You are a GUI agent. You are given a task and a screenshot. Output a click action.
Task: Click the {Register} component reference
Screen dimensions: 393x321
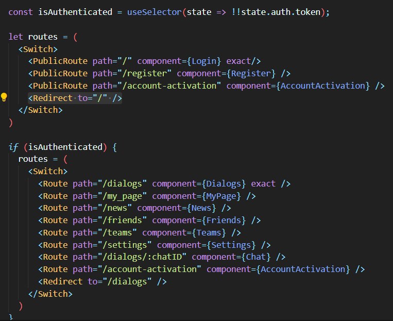pos(251,74)
